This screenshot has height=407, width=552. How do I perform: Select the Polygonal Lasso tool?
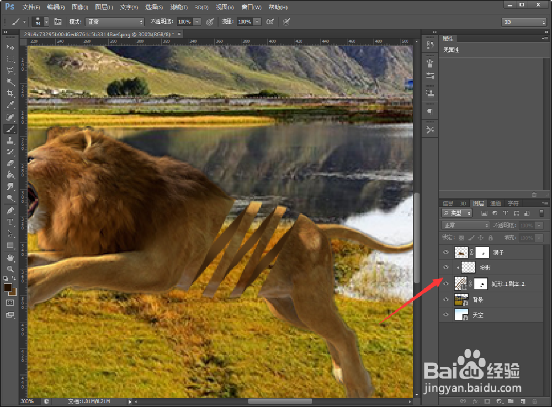tap(10, 71)
